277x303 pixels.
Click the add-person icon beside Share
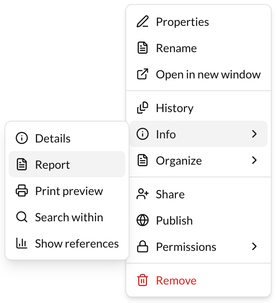tap(142, 195)
